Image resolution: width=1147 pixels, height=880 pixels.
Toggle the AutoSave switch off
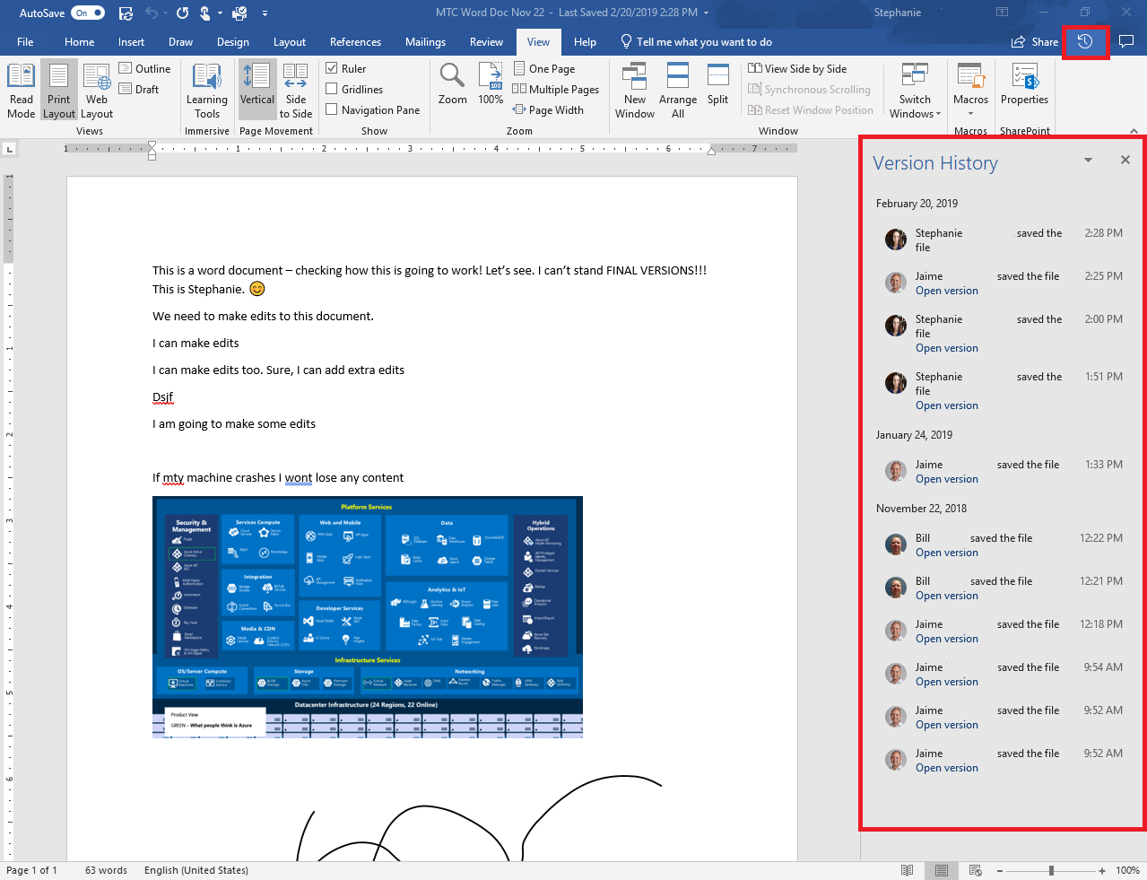[87, 13]
